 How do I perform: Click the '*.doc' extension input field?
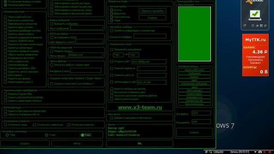pyautogui.click(x=118, y=55)
